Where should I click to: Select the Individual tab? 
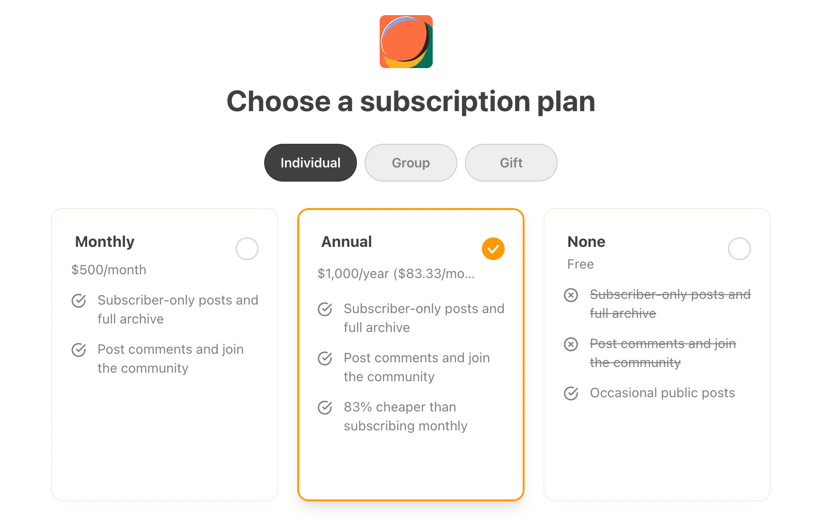pos(310,162)
